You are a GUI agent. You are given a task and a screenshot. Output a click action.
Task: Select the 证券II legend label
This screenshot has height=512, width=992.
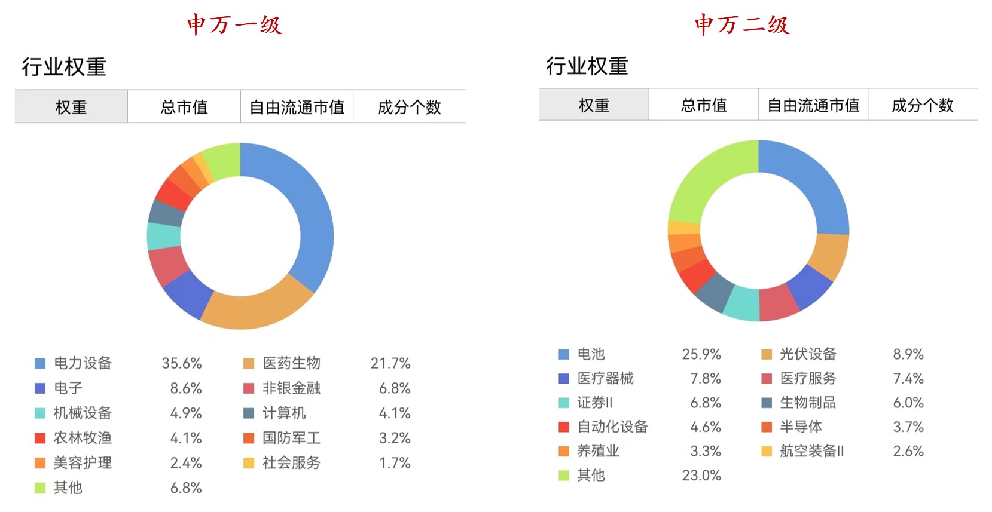594,403
